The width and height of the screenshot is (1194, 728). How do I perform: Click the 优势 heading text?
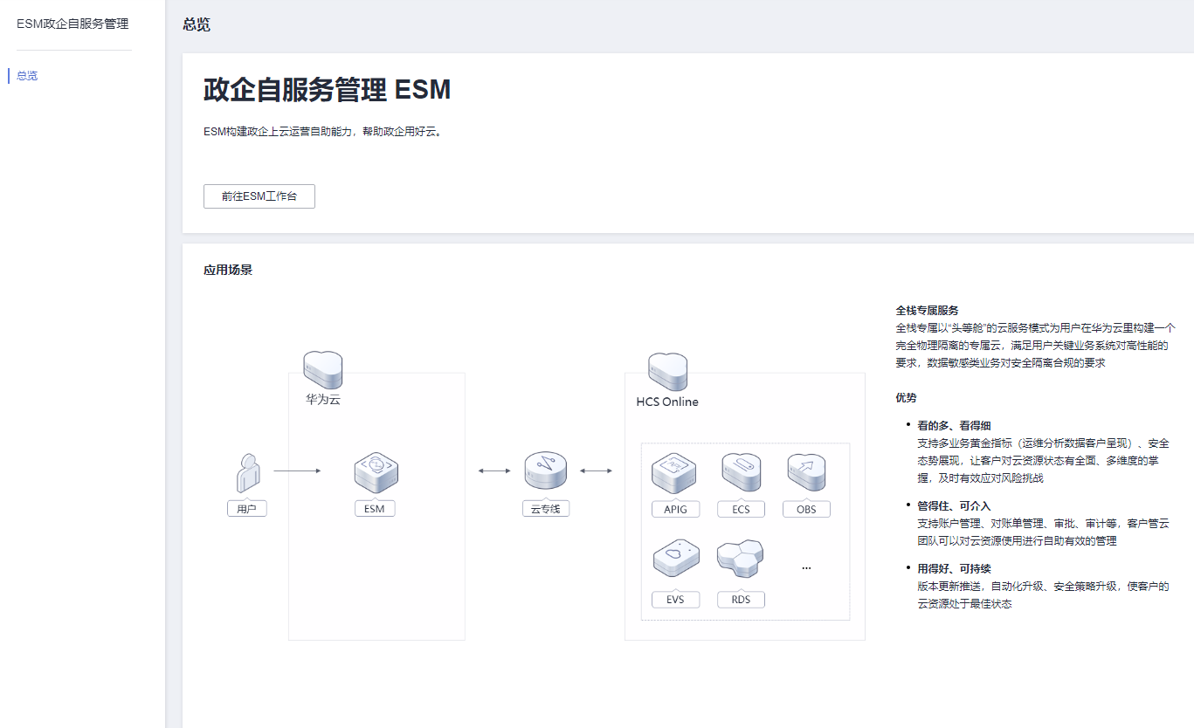coord(906,398)
